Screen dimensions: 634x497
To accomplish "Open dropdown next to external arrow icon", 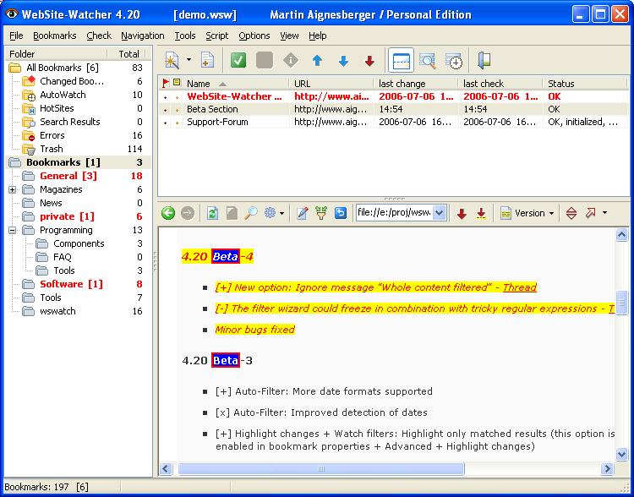I will (604, 213).
